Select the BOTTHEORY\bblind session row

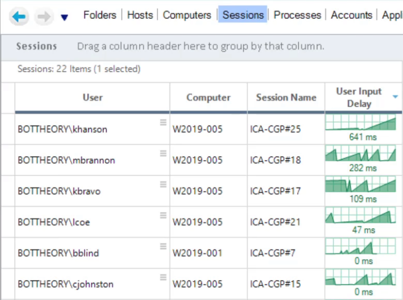[x=201, y=253]
